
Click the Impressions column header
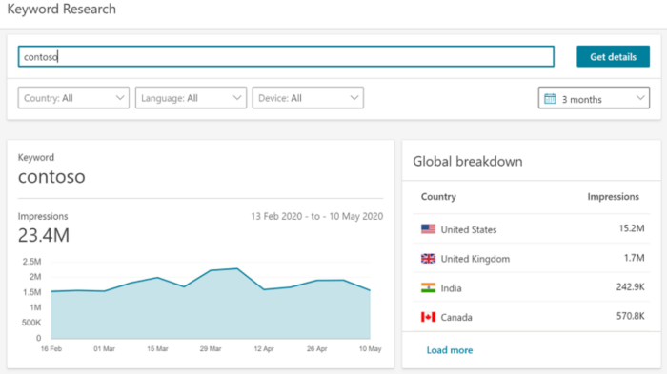pos(613,197)
